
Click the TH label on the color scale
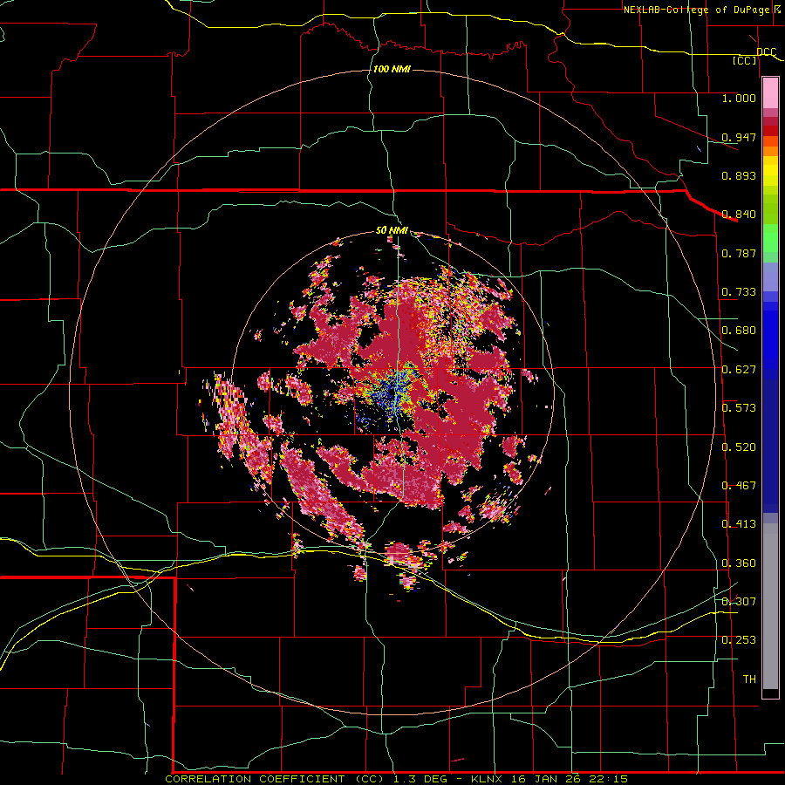tap(749, 679)
